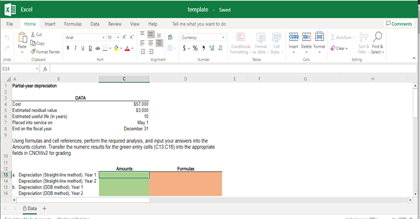Select the Format Painter tool
This screenshot has width=420, height=219.
point(45,52)
